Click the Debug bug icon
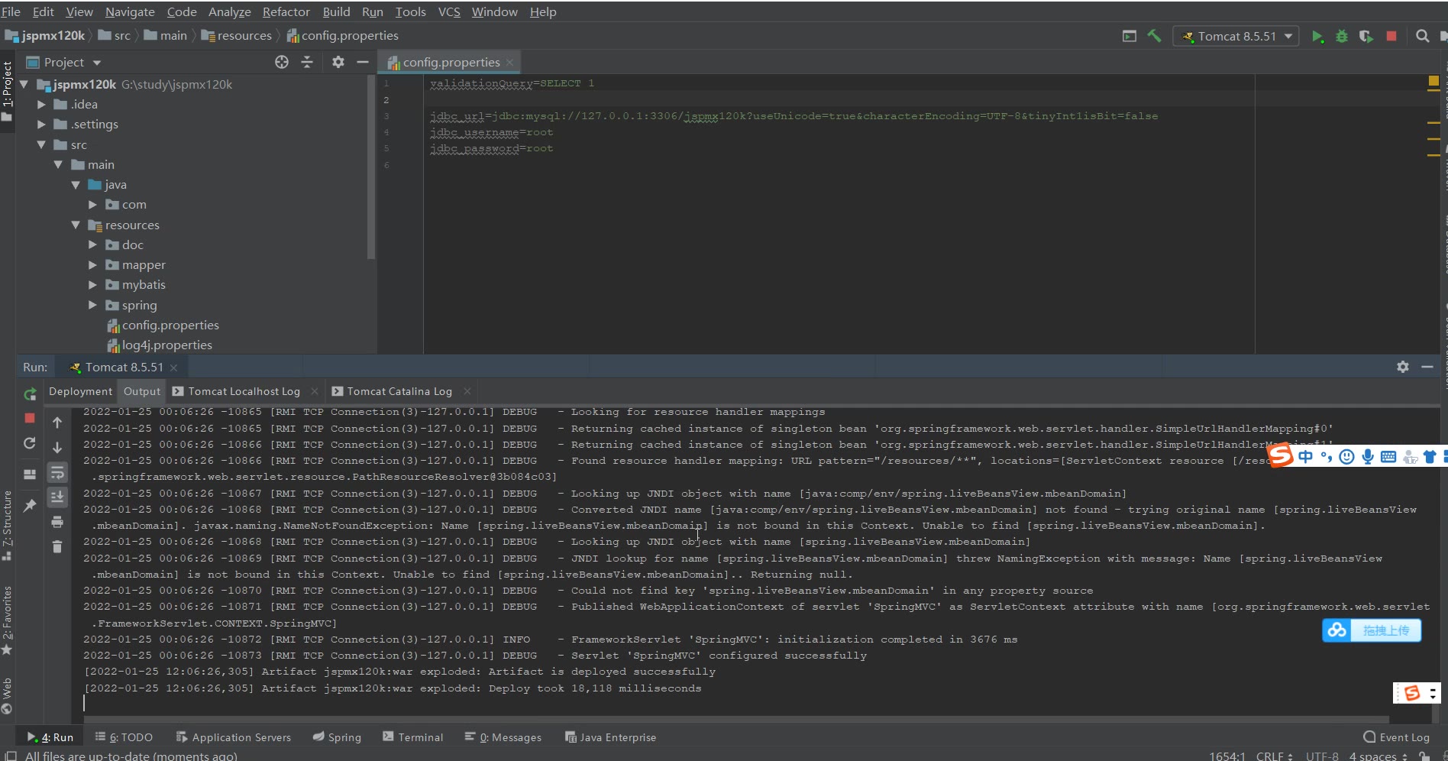This screenshot has width=1448, height=761. [1342, 37]
